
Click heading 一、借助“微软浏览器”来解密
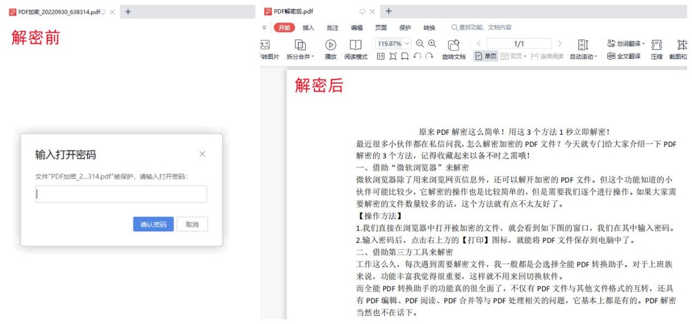[x=413, y=168]
